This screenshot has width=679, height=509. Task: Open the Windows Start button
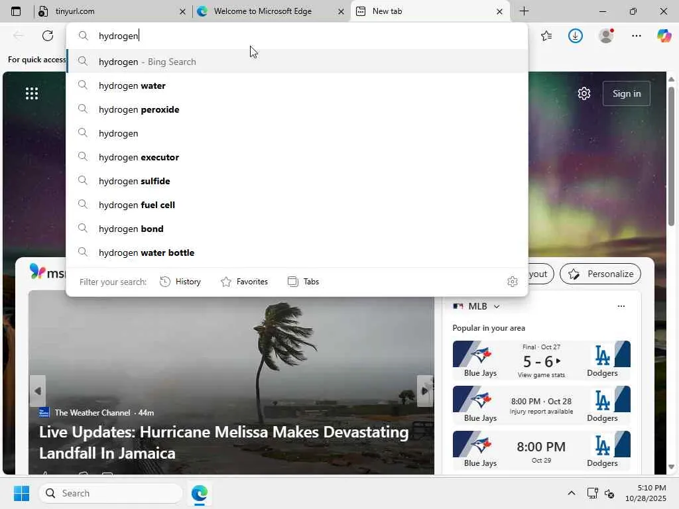[21, 493]
